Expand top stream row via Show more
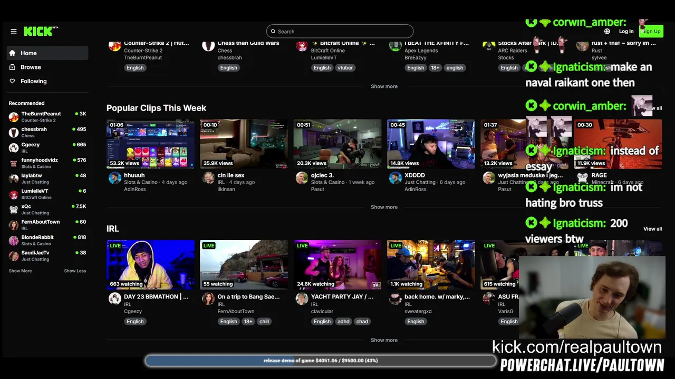Image resolution: width=675 pixels, height=379 pixels. pyautogui.click(x=384, y=86)
